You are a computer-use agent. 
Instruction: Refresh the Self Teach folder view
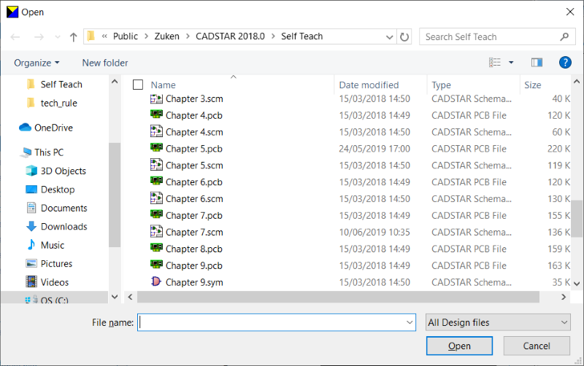pyautogui.click(x=404, y=37)
